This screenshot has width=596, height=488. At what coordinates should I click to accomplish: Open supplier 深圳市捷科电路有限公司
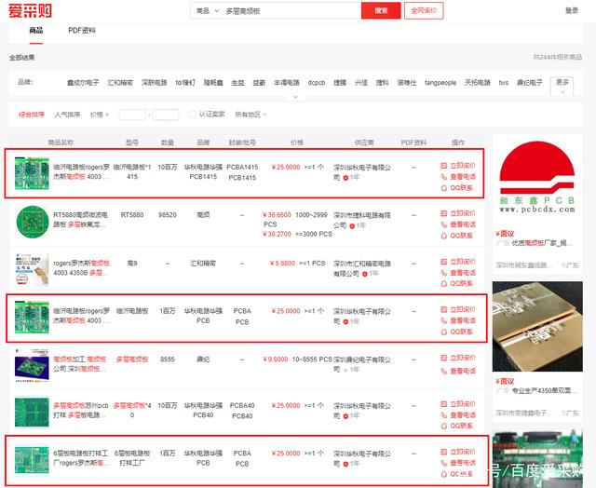tap(362, 220)
